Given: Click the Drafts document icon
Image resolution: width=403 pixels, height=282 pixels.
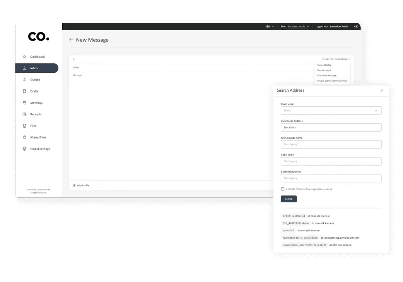Looking at the screenshot, I should coord(24,91).
